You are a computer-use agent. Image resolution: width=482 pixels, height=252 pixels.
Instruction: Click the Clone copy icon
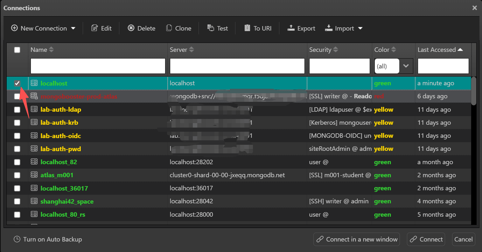pyautogui.click(x=169, y=28)
